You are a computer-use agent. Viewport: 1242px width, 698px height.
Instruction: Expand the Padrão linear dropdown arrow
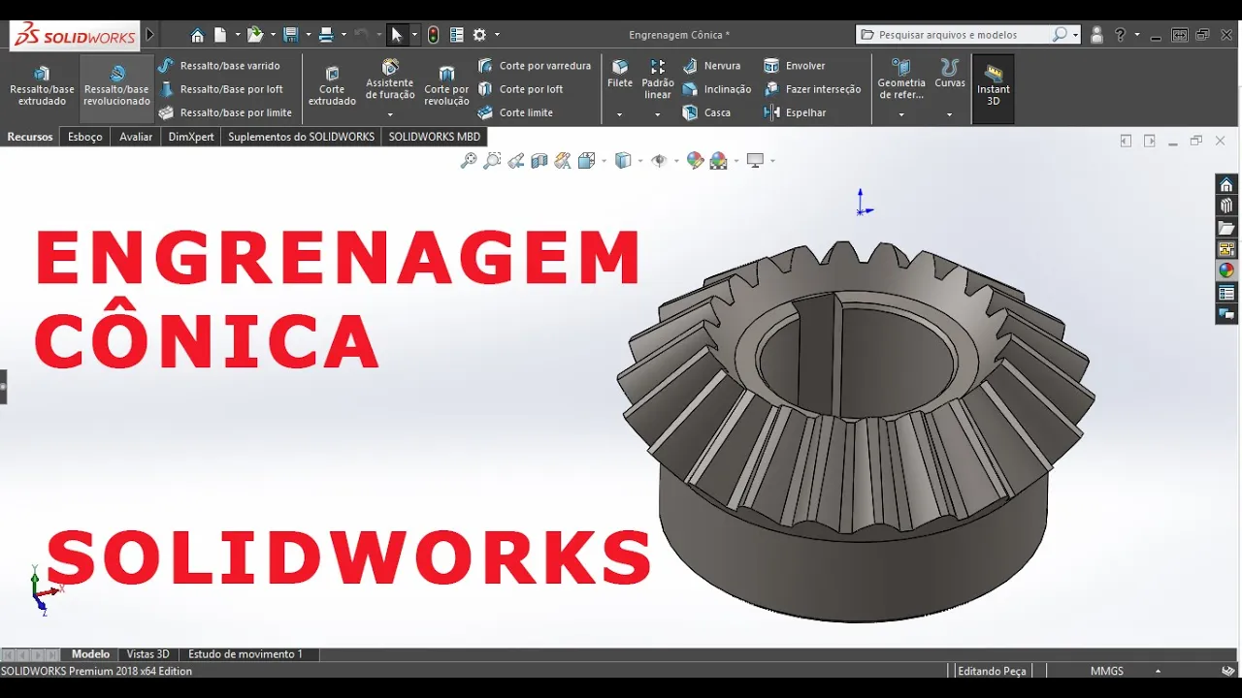(657, 114)
